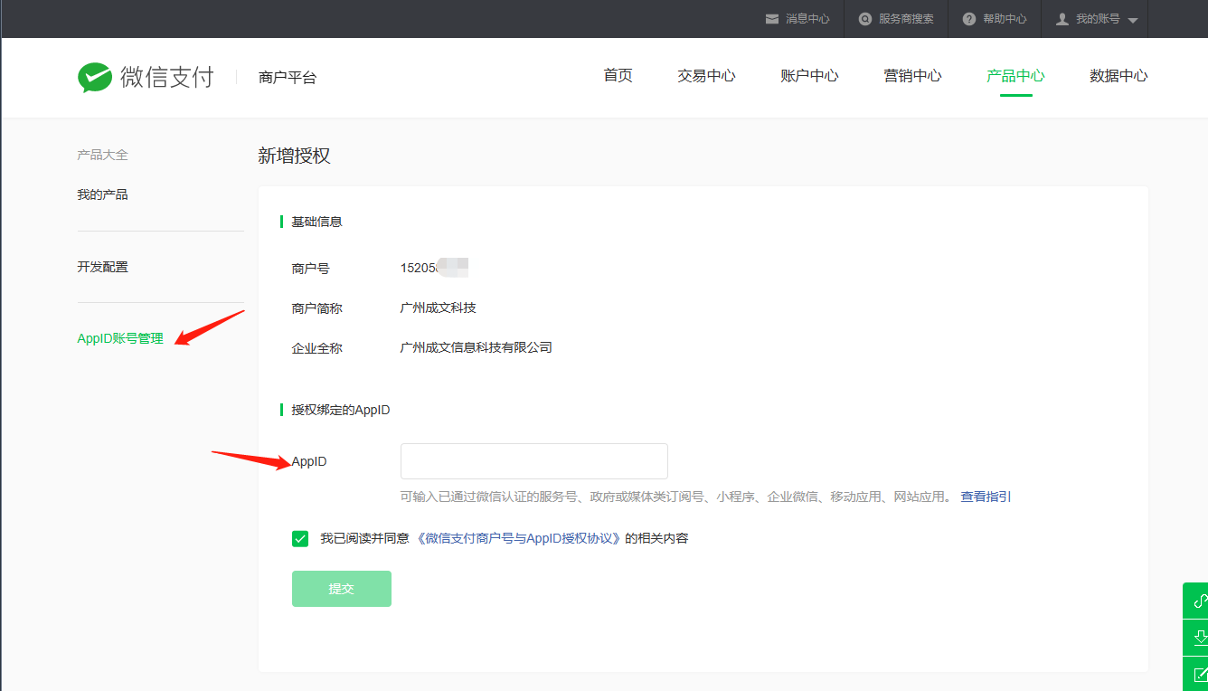Click the 商户号 field label
This screenshot has height=691, width=1208.
[310, 269]
